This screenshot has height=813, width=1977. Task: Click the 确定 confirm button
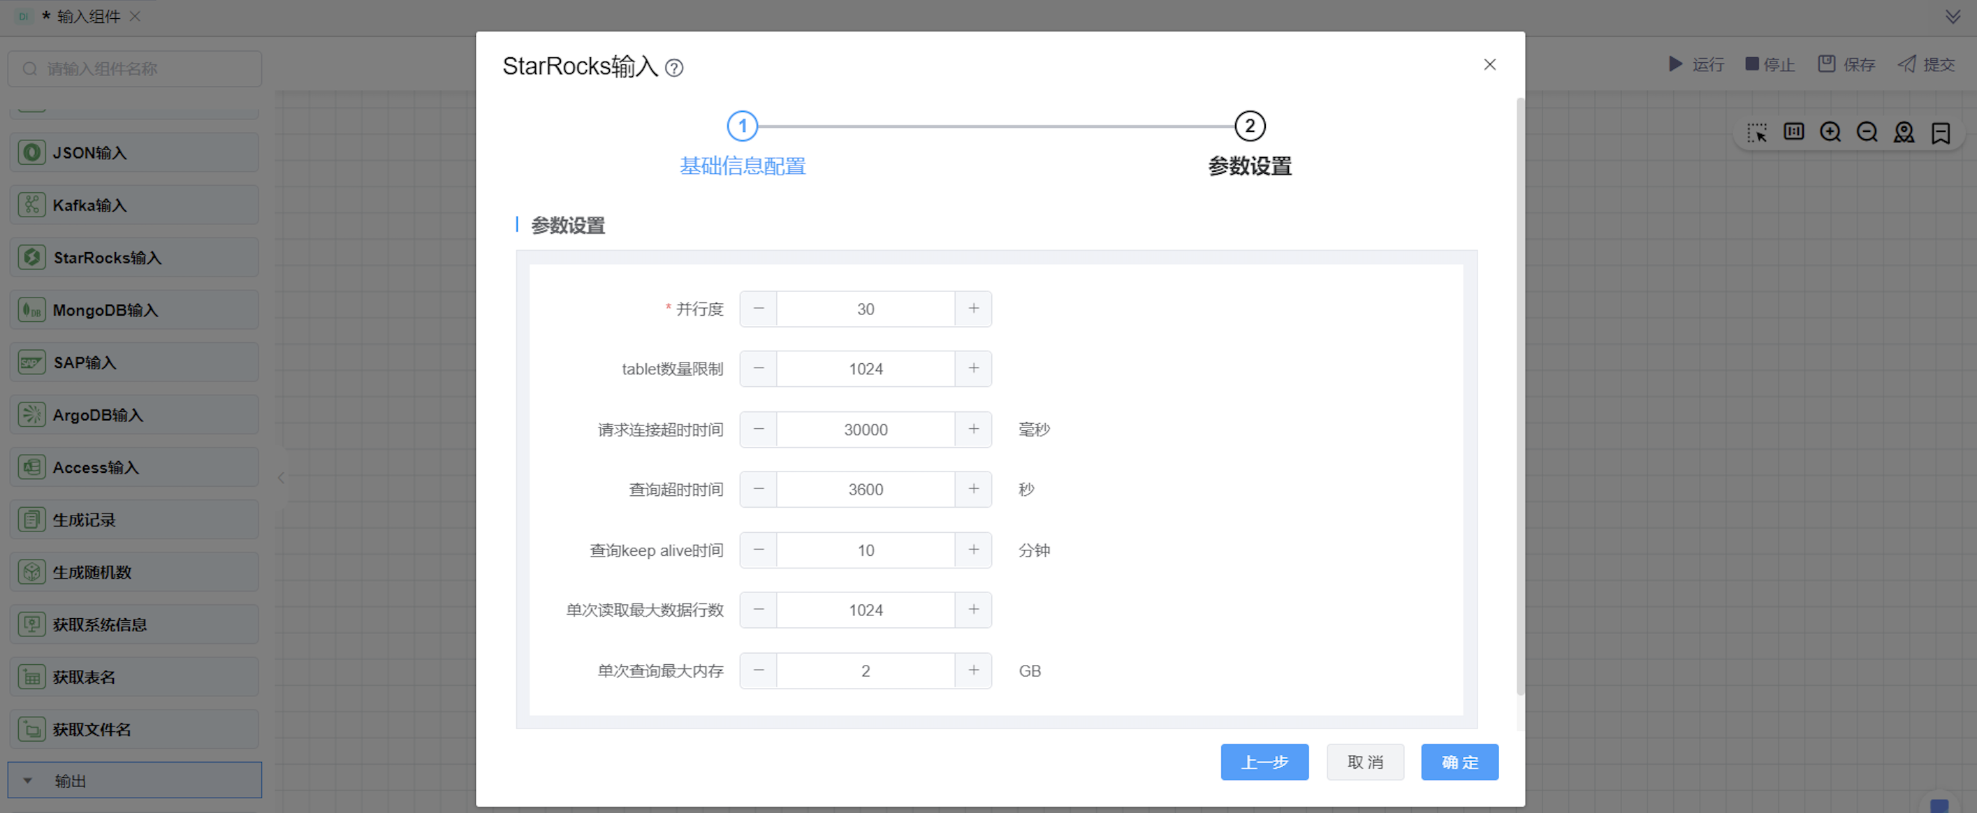click(x=1459, y=761)
